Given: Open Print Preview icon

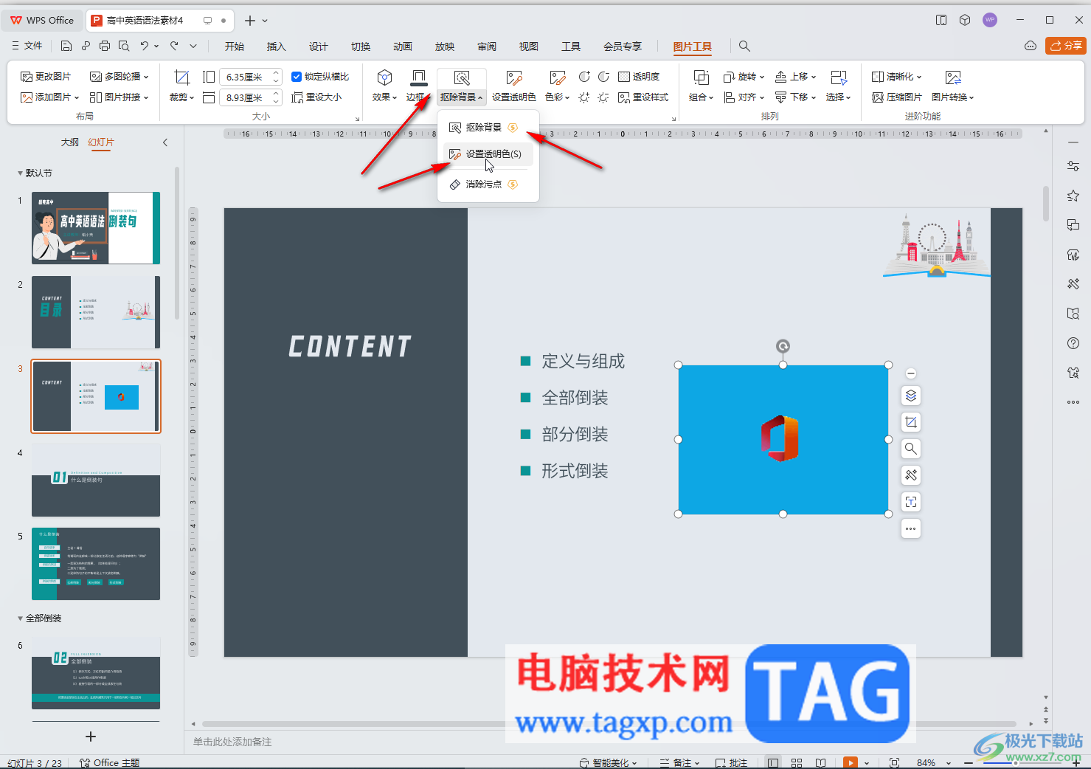Looking at the screenshot, I should [x=124, y=46].
